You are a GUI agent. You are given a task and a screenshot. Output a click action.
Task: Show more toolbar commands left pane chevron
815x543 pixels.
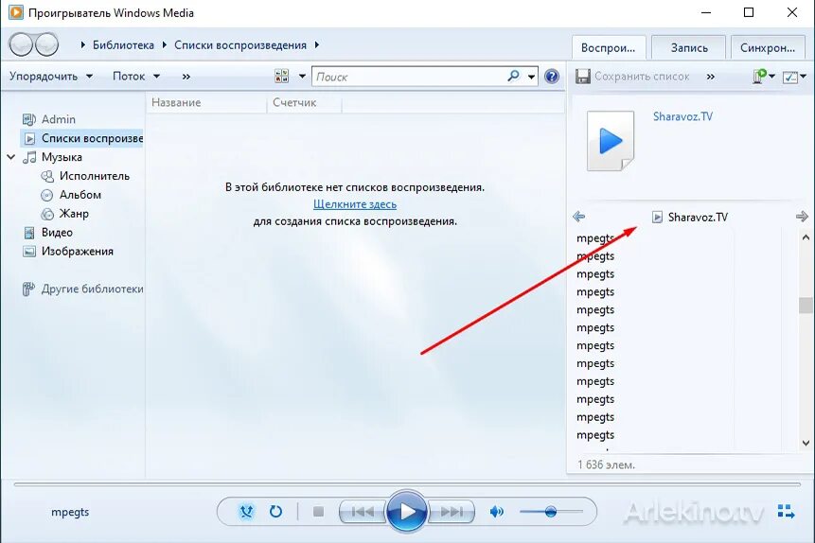point(186,77)
